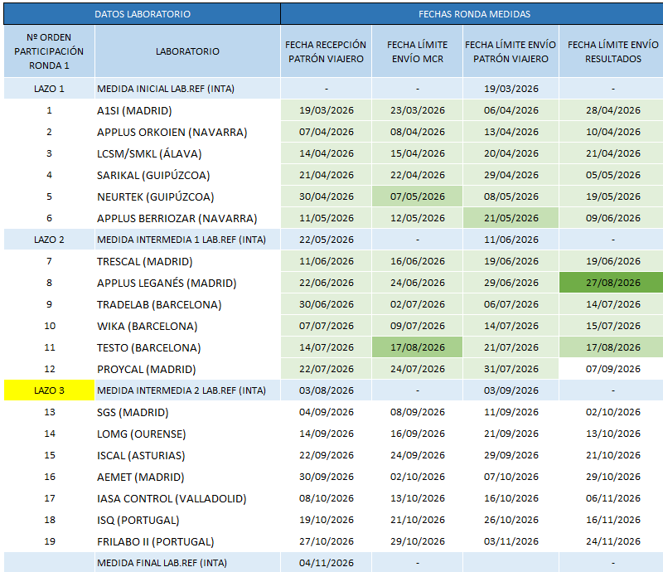
Task: Select the yellow LAZO 3 cell
Action: (49, 390)
